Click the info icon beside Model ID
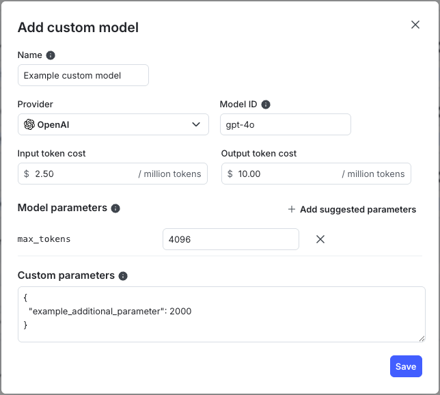Screen dimensions: 440x395 [266, 105]
